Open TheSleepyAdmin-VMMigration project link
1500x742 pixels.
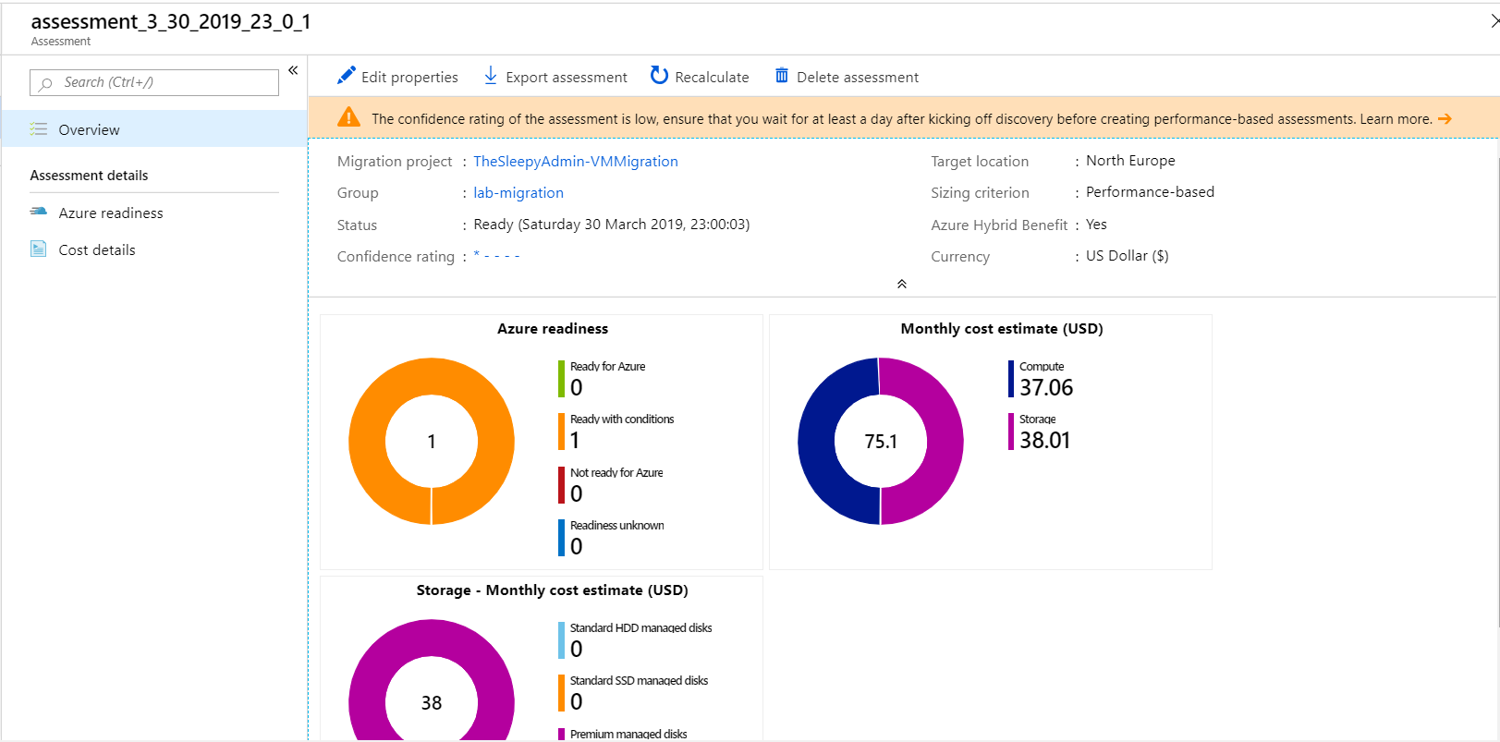(575, 161)
